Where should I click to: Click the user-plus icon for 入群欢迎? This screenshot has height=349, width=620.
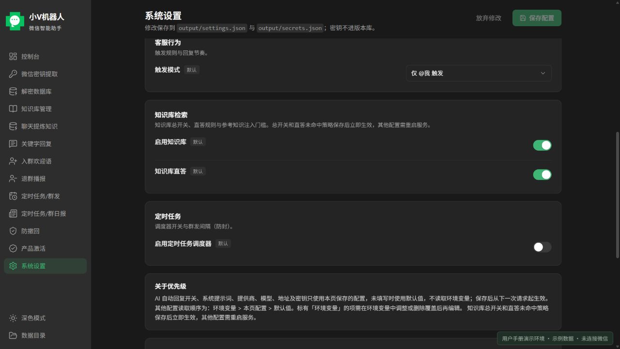[x=13, y=161]
